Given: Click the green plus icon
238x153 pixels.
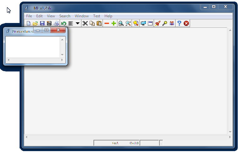Looking at the screenshot, I should pos(114,23).
